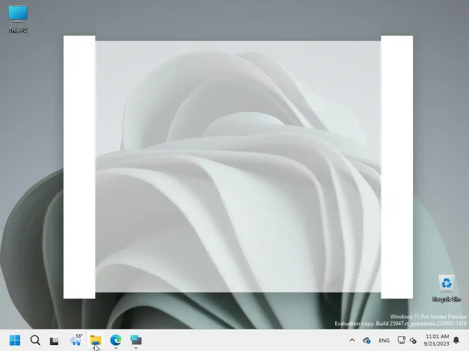The height and width of the screenshot is (351, 469).
Task: Open the muted volume tray icon
Action: [x=413, y=340]
